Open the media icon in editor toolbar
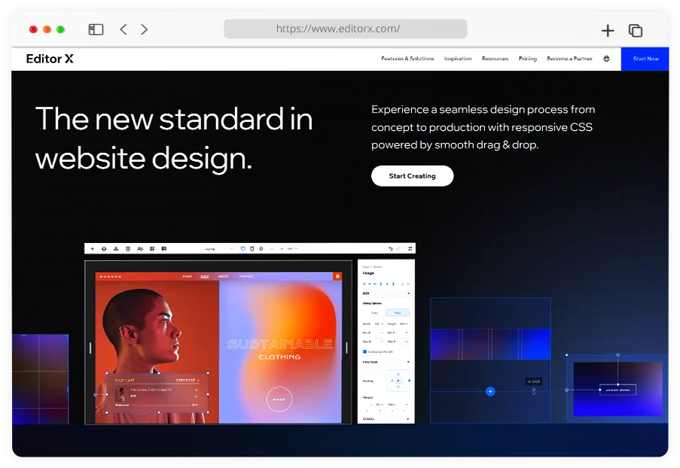Image resolution: width=680 pixels, height=468 pixels. coord(164,249)
